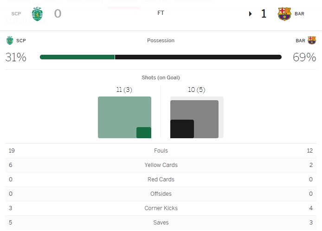Click the Shots (on Goal) heading
Image resolution: width=322 pixels, height=231 pixels.
pos(161,77)
